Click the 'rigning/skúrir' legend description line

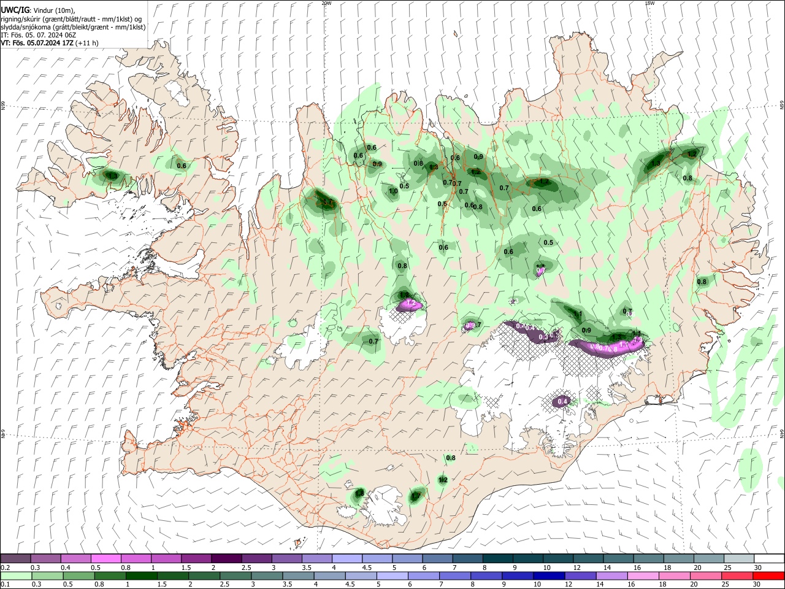(x=72, y=19)
